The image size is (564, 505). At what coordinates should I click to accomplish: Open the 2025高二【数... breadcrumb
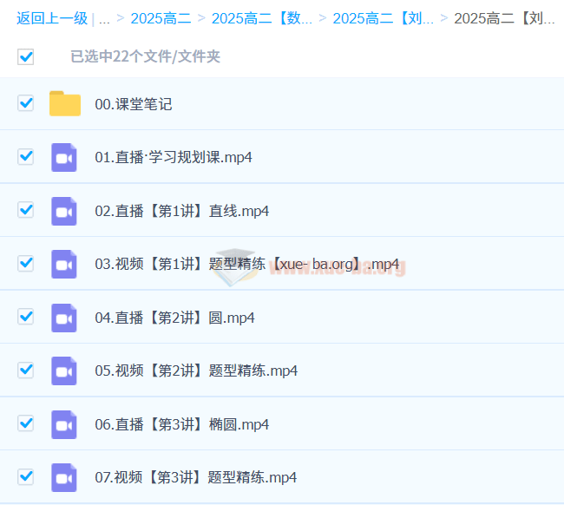point(261,18)
